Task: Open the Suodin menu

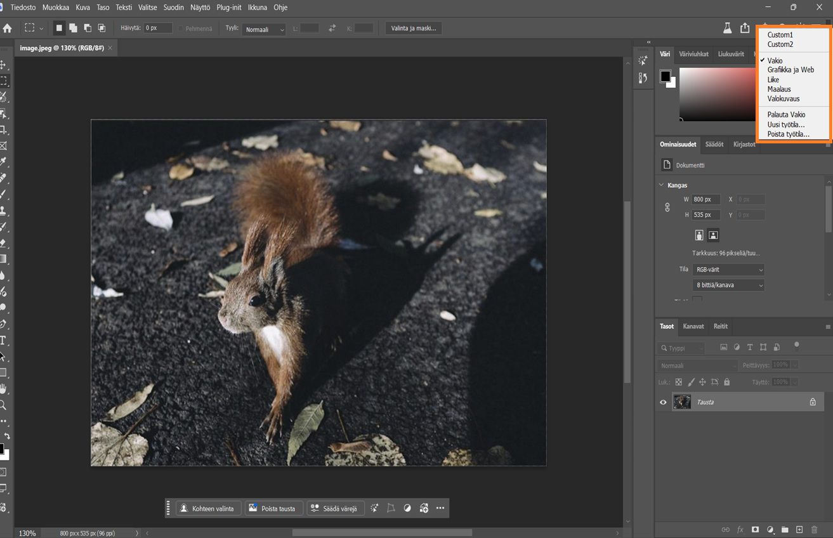Action: [173, 8]
